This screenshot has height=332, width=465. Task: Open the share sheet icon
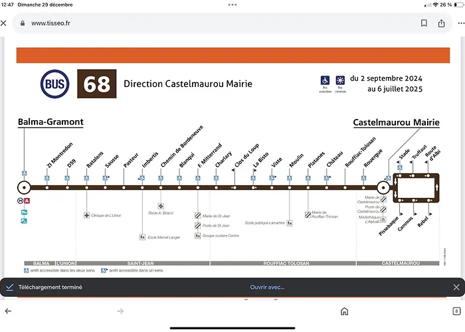pos(442,23)
